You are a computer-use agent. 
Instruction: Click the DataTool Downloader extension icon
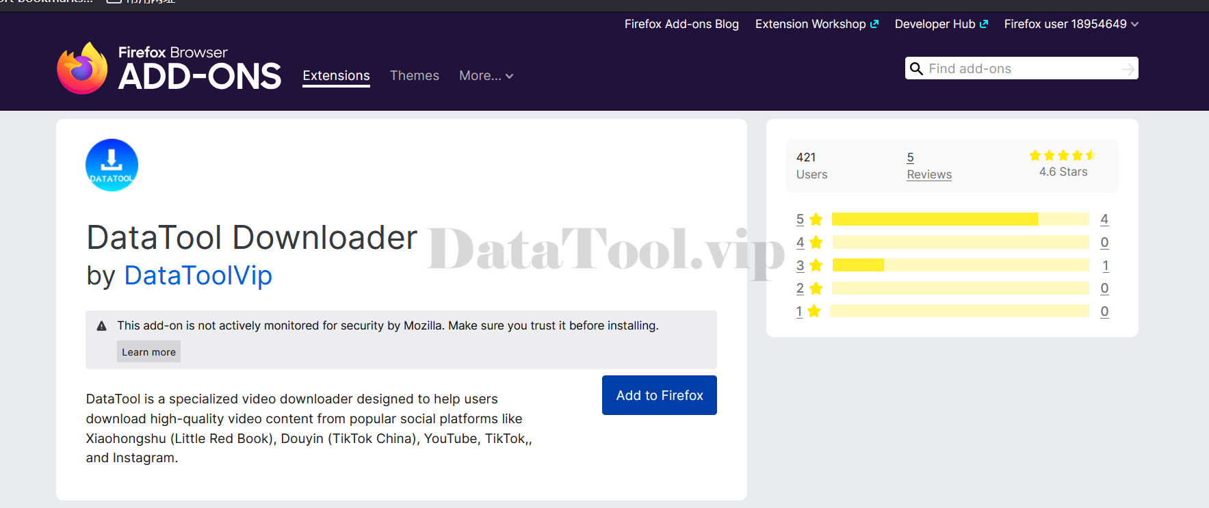click(112, 165)
